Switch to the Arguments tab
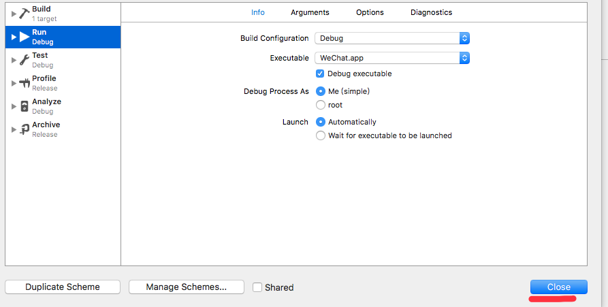 tap(310, 12)
